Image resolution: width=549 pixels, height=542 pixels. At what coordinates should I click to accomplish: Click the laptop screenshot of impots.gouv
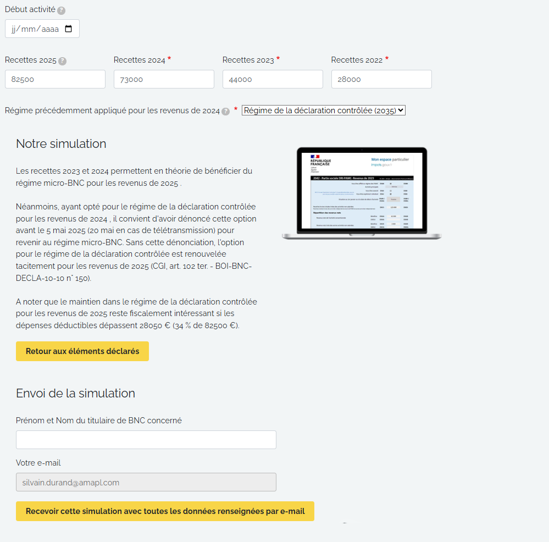[362, 193]
